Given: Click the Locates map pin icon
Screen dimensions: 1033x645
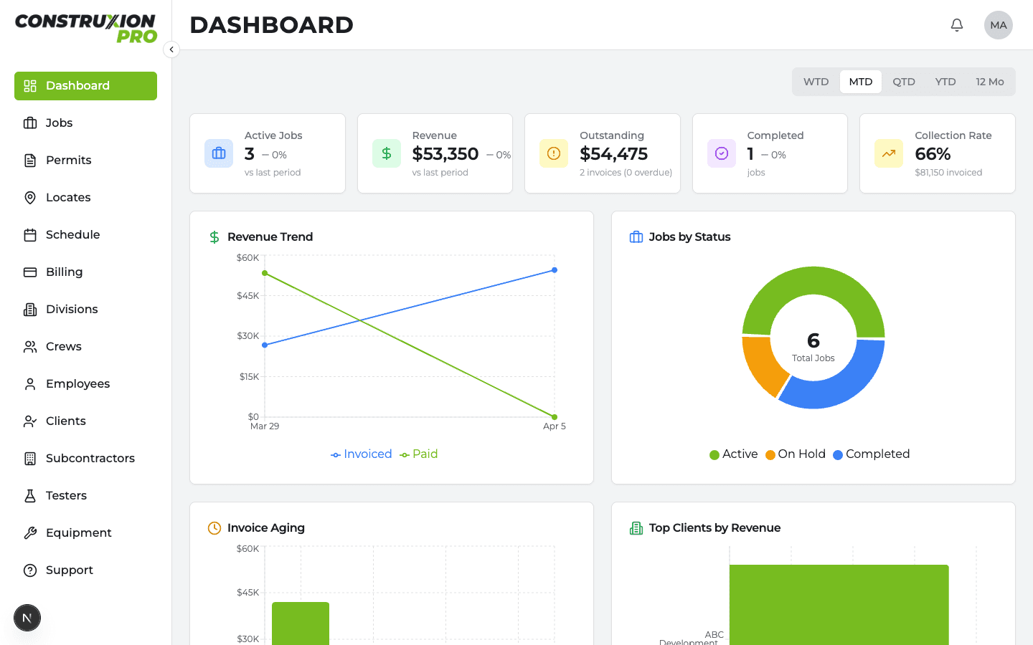Looking at the screenshot, I should (30, 198).
